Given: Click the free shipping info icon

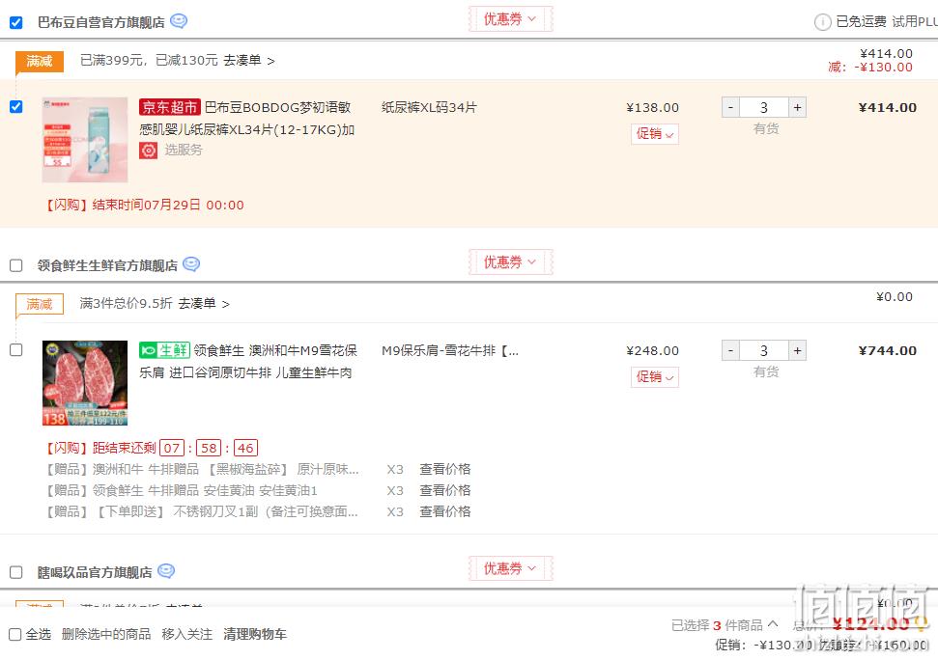Looking at the screenshot, I should tap(822, 22).
